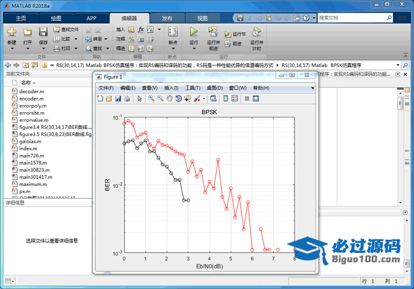Select the Zoom In tool in Figure 1
Screen dimensions: 414x289
[151, 98]
